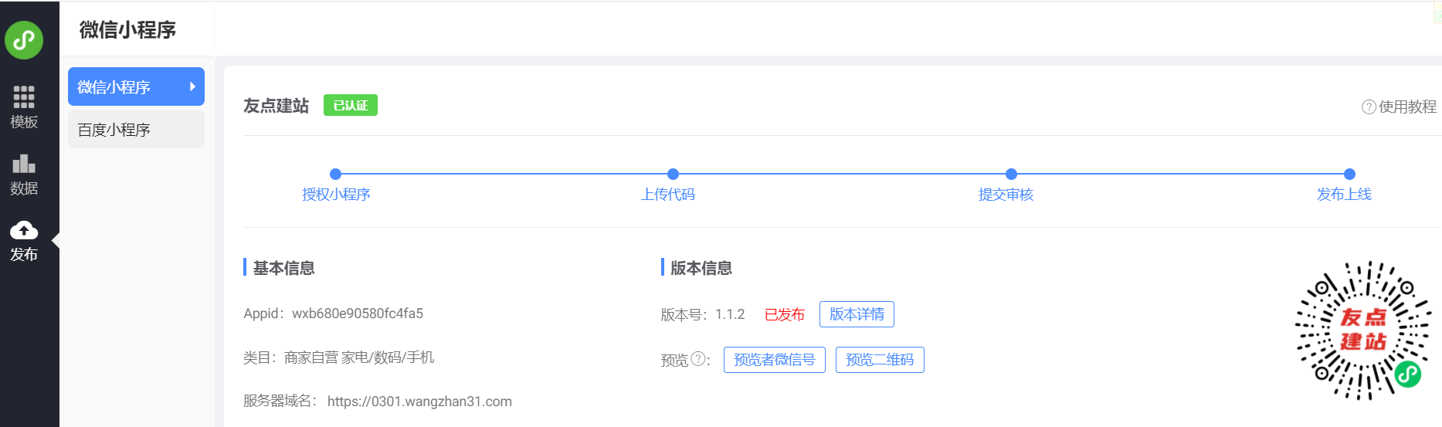
Task: Click the 授权小程序 step marker dot
Action: click(x=335, y=175)
